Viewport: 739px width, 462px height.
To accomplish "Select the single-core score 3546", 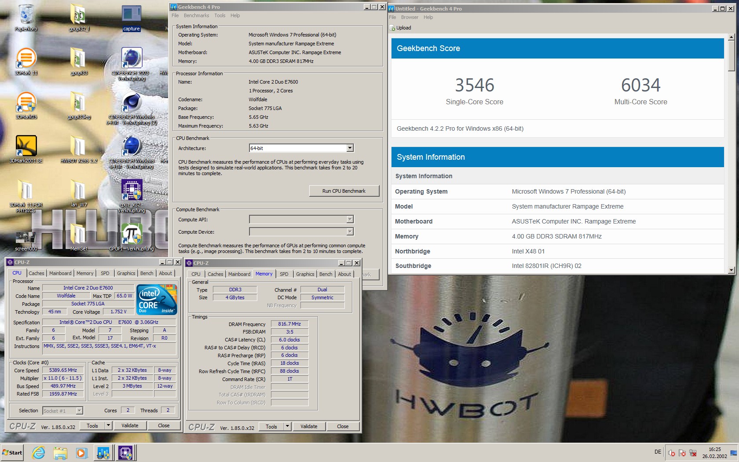I will (474, 85).
